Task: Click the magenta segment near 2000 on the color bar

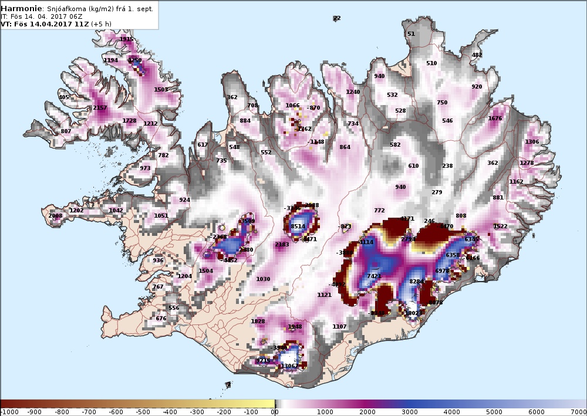Action: (367, 404)
